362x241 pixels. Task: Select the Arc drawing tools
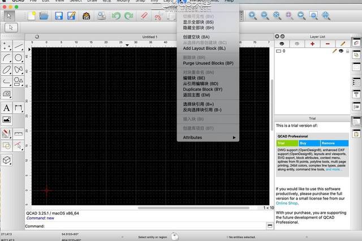[x=7, y=58]
